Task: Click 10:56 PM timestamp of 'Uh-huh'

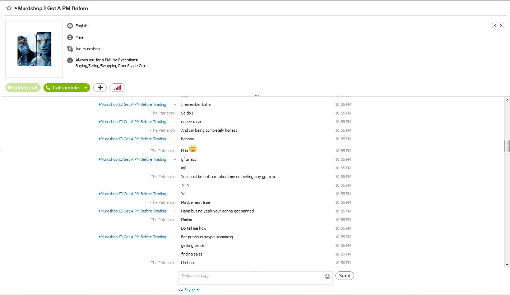Action: [343, 263]
